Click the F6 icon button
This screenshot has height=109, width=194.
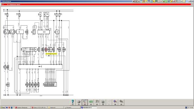pos(103,102)
